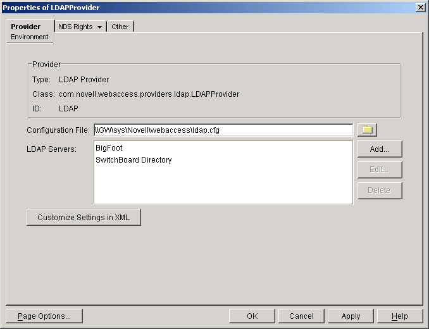Click the Configuration File label
Screen dimensions: 429x329
pos(58,130)
